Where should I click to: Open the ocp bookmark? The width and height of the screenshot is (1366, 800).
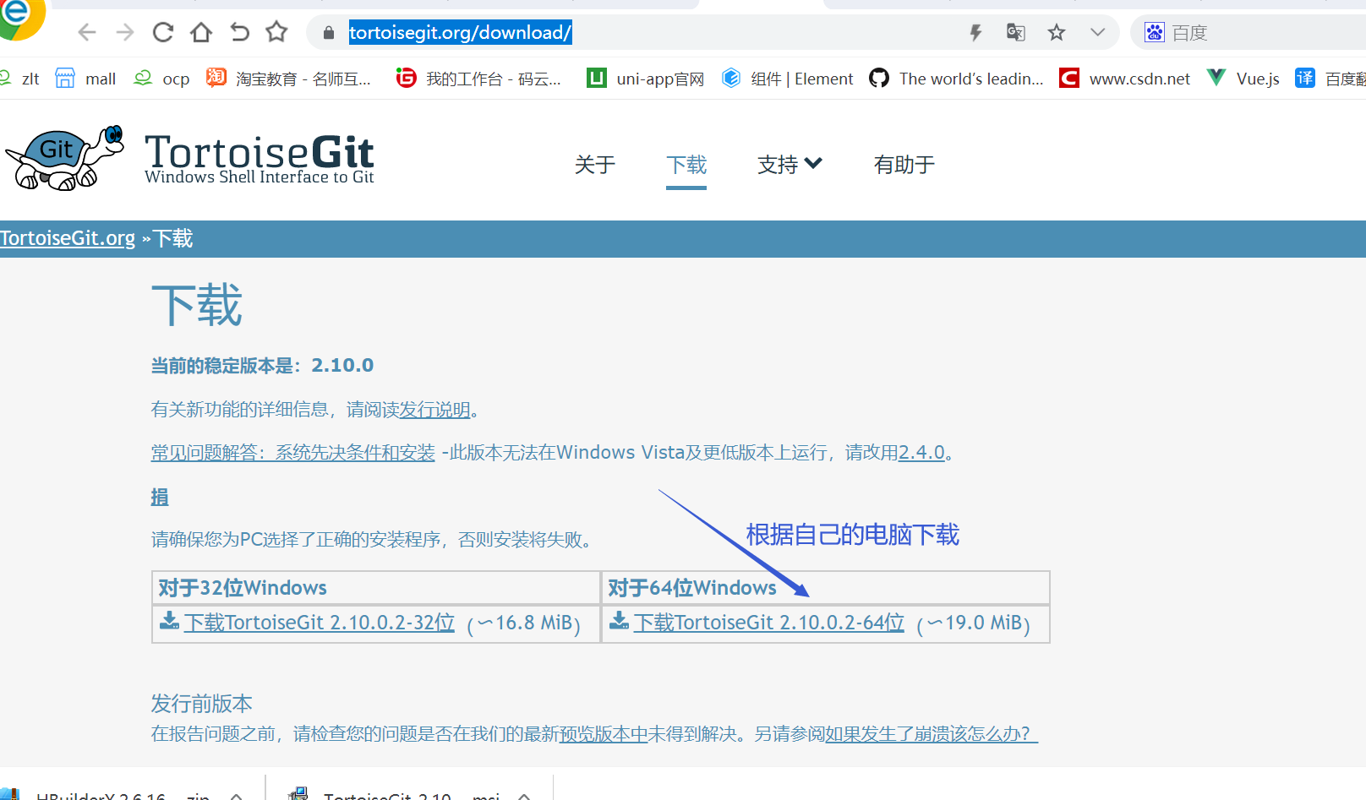pos(162,79)
